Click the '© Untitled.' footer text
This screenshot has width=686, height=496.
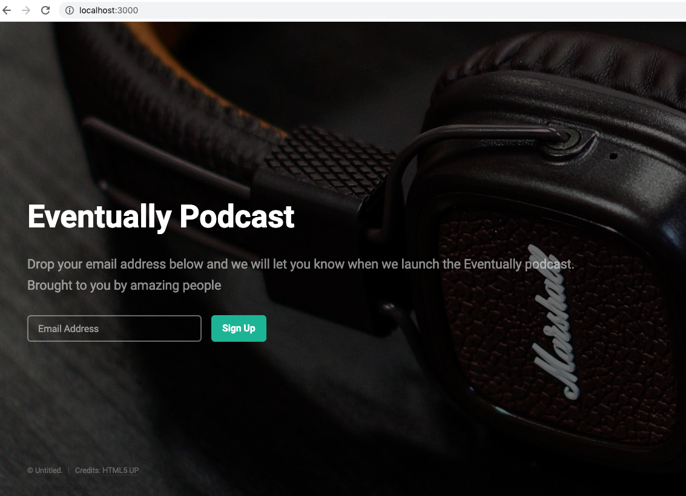click(45, 470)
